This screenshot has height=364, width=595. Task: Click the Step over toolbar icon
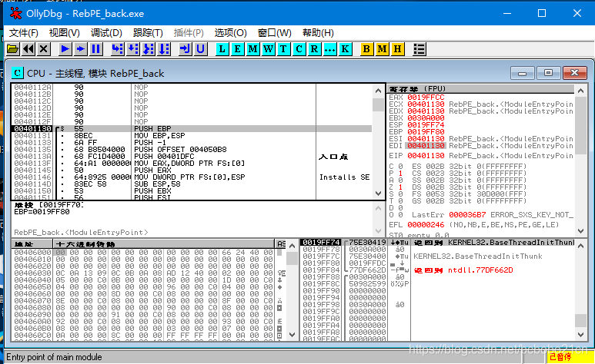(x=133, y=49)
